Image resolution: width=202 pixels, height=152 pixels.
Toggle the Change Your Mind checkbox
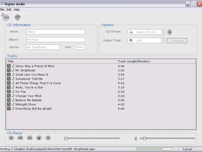9,96
